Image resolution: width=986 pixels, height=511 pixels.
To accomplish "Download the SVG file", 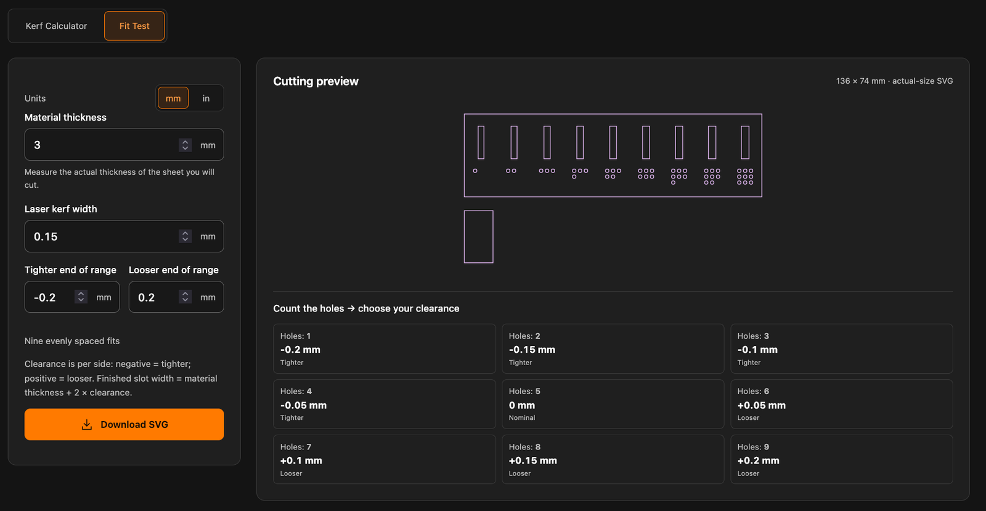I will click(124, 424).
